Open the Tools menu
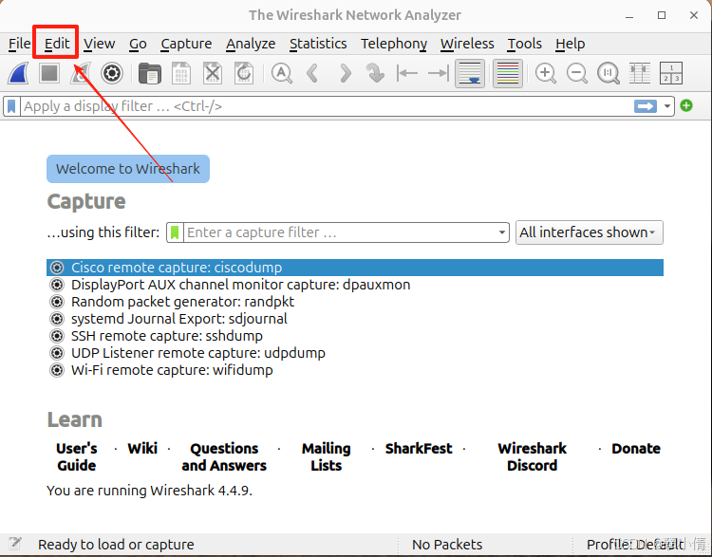Screen dimensions: 712x557 coord(524,44)
